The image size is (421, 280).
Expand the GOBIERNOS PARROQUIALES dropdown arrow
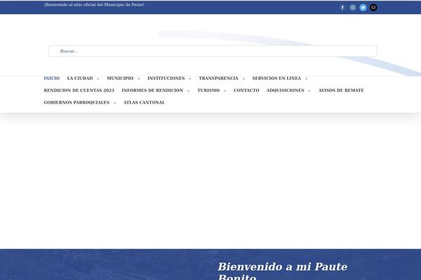(114, 103)
